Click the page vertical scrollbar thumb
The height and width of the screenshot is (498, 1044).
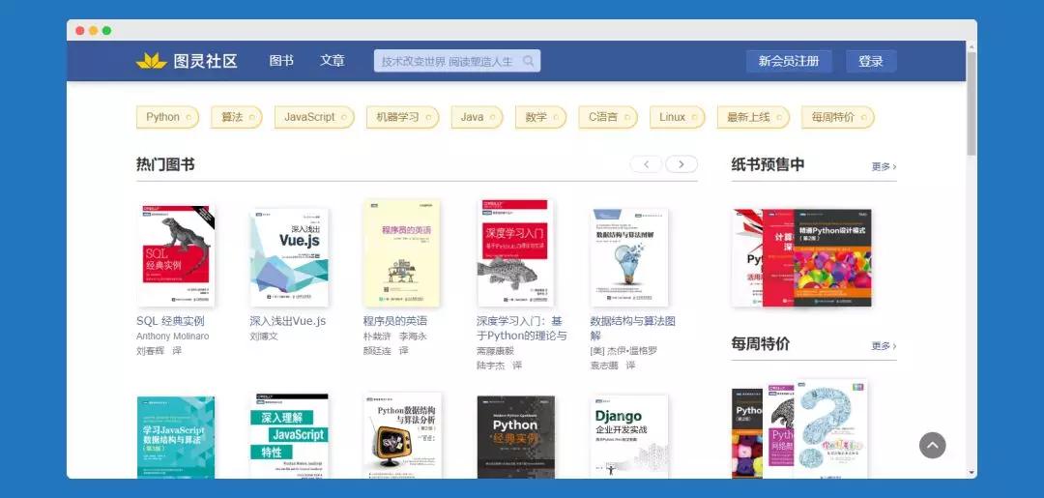click(x=971, y=103)
